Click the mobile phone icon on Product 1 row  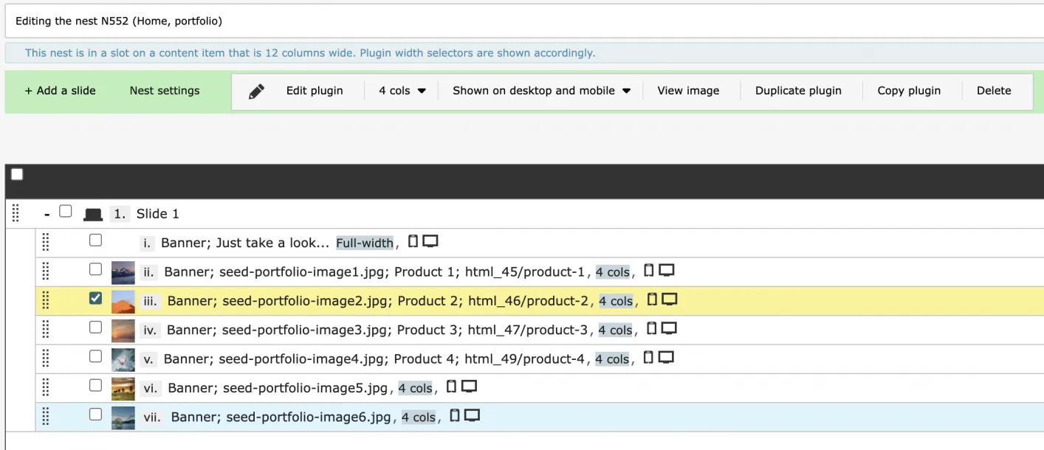(649, 271)
